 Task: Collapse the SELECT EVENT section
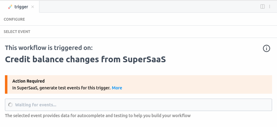click(17, 31)
